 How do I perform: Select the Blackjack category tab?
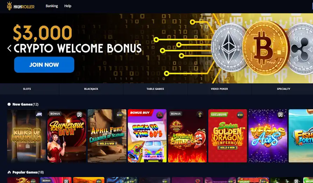click(91, 89)
